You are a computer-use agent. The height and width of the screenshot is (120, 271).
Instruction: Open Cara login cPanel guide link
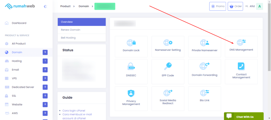(74, 111)
